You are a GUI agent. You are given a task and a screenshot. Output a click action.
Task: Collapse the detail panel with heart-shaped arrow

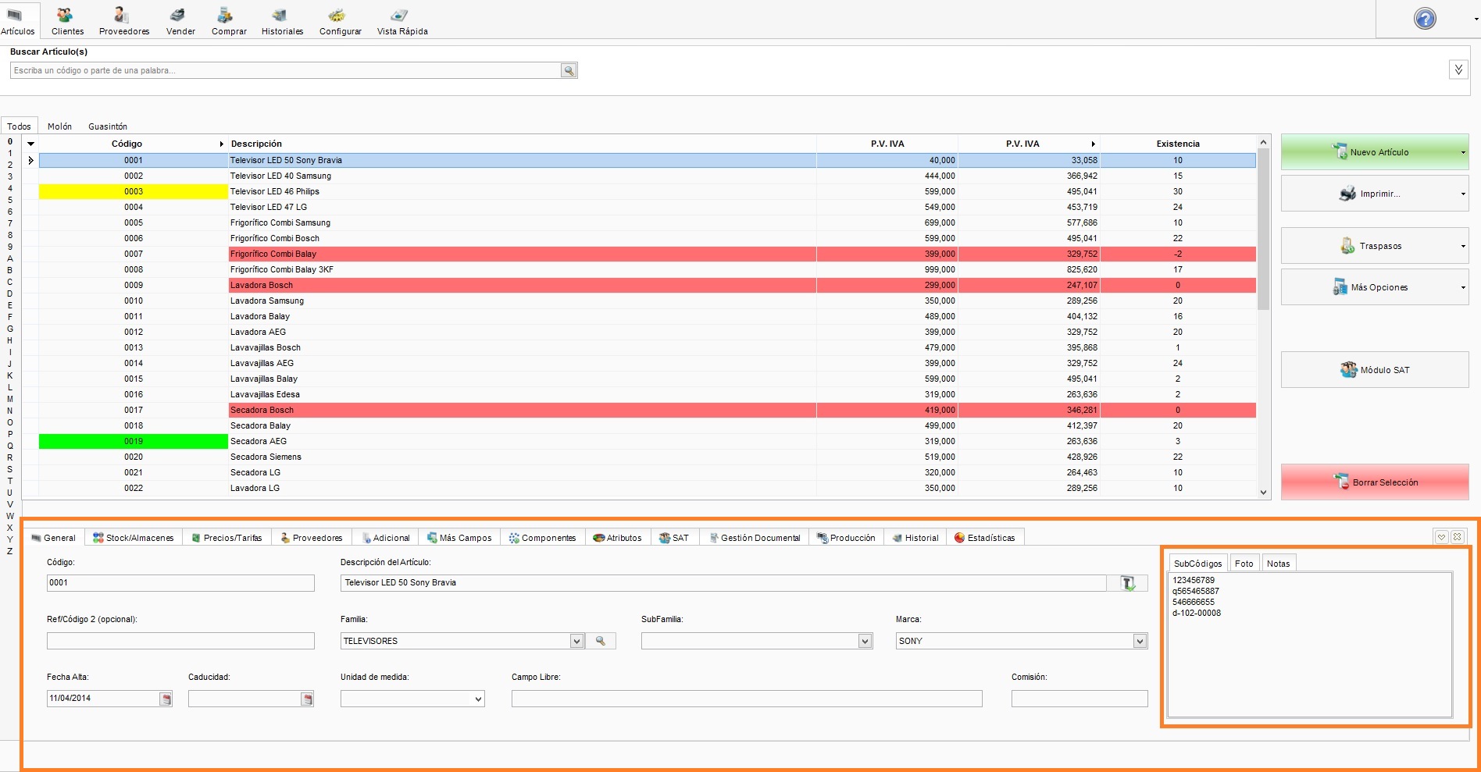(x=1441, y=537)
